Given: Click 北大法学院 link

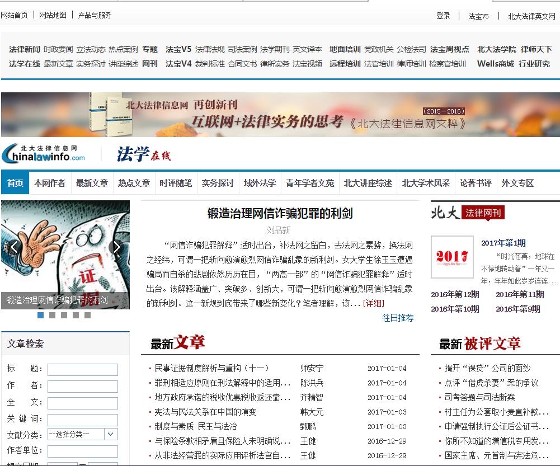Looking at the screenshot, I should [497, 49].
